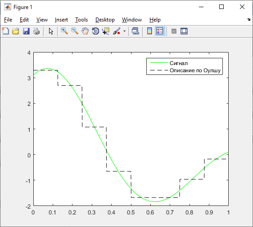This screenshot has width=253, height=227.
Task: Select the 'Сигнал' legend entry
Action: tap(179, 63)
